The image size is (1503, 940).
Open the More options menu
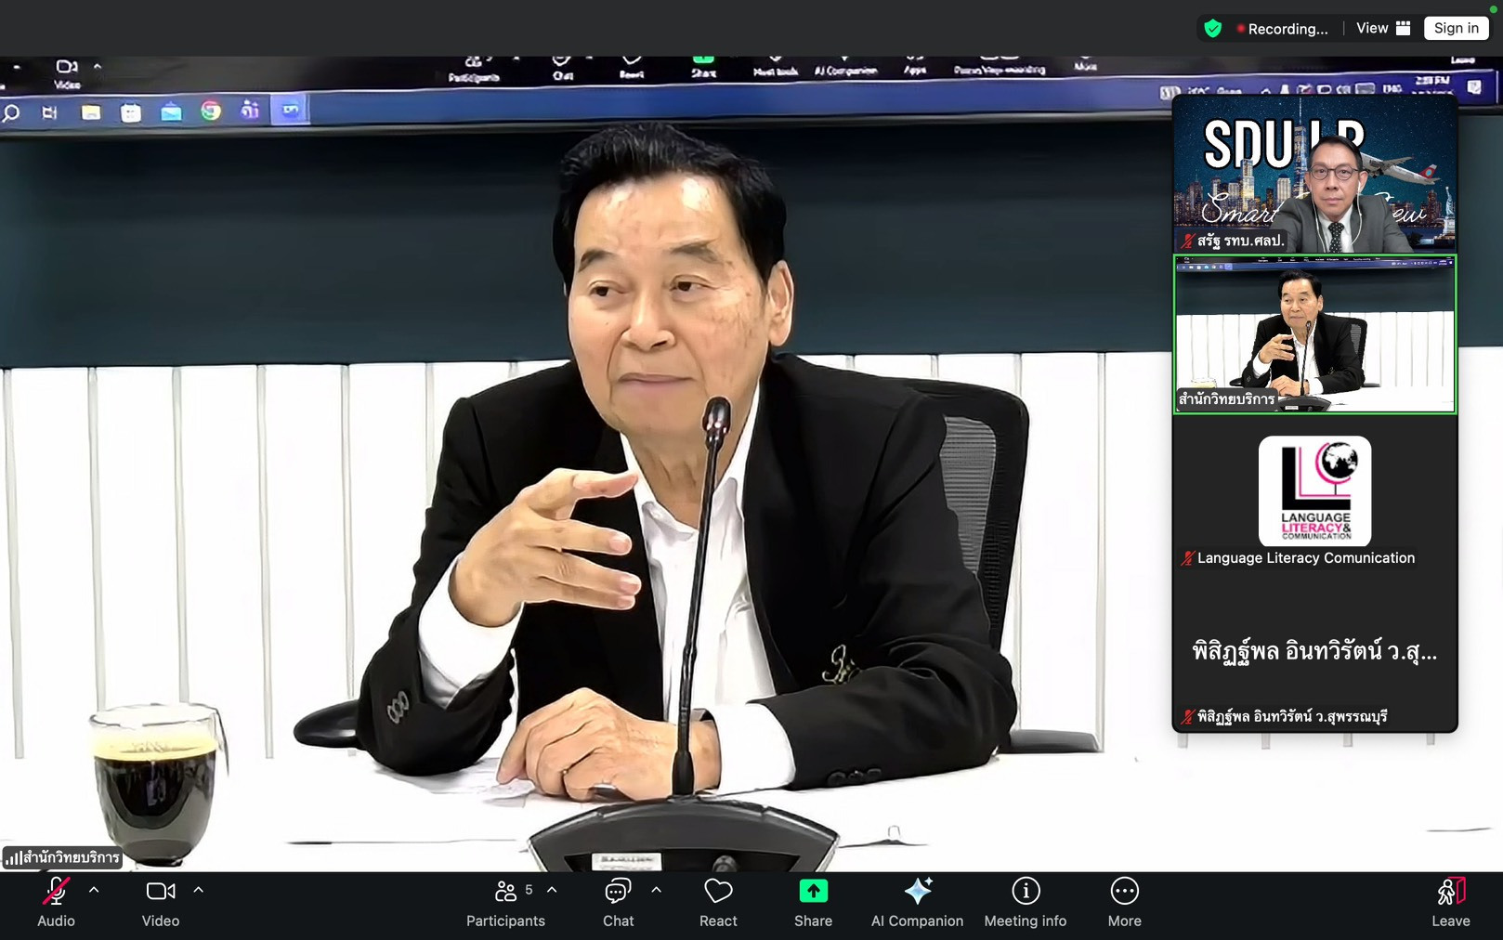tap(1124, 903)
